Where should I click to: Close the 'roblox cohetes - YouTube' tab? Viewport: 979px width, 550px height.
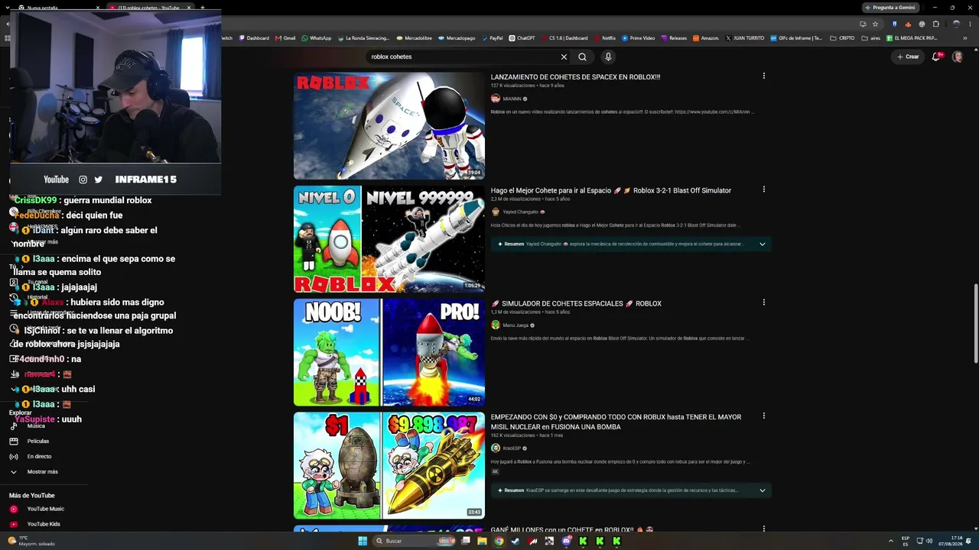coord(188,8)
